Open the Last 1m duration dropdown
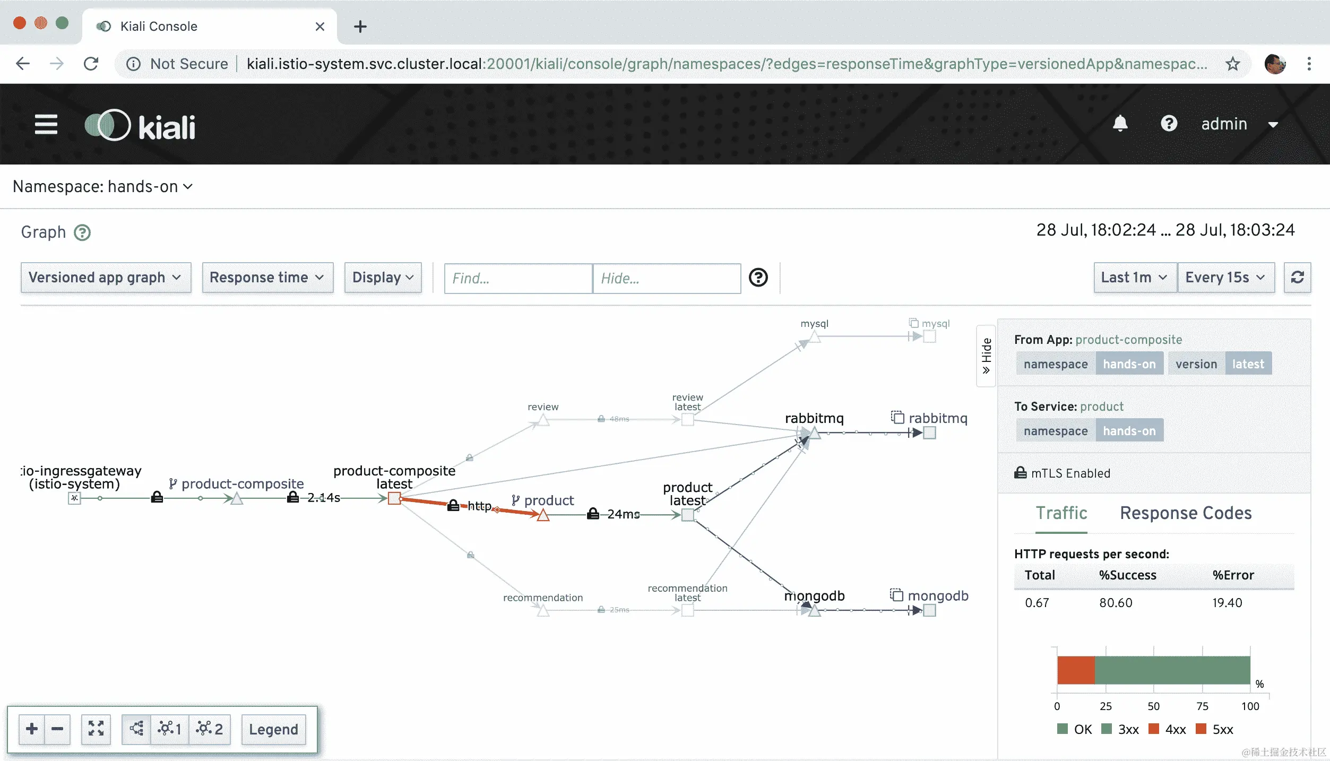1330x761 pixels. point(1134,277)
